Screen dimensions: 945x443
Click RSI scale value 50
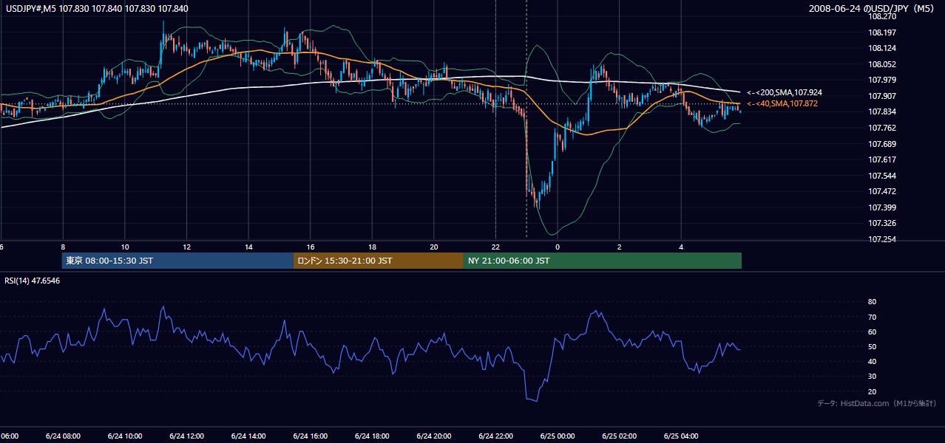(x=873, y=346)
